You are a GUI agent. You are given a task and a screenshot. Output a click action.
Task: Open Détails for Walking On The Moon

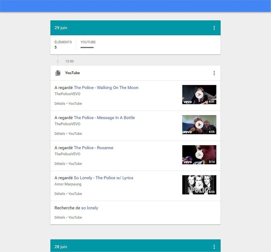(x=60, y=104)
